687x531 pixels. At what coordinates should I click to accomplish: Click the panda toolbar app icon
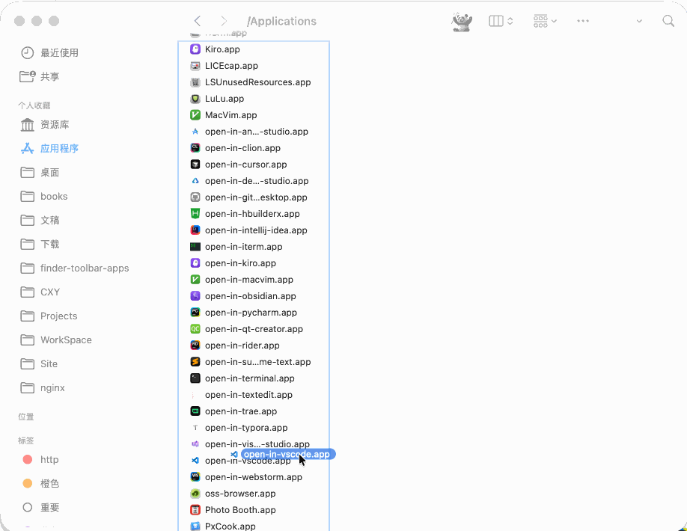point(462,22)
